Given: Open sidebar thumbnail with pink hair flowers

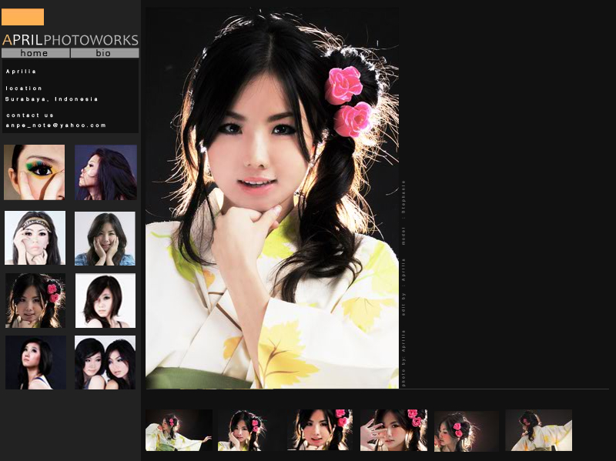Looking at the screenshot, I should 35,300.
